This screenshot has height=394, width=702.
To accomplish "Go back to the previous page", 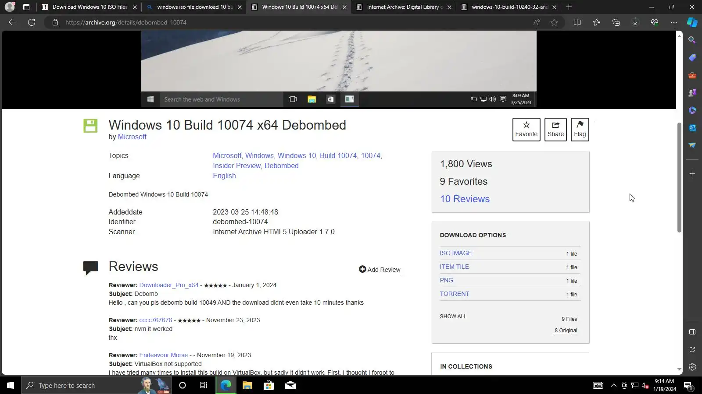I will (12, 22).
